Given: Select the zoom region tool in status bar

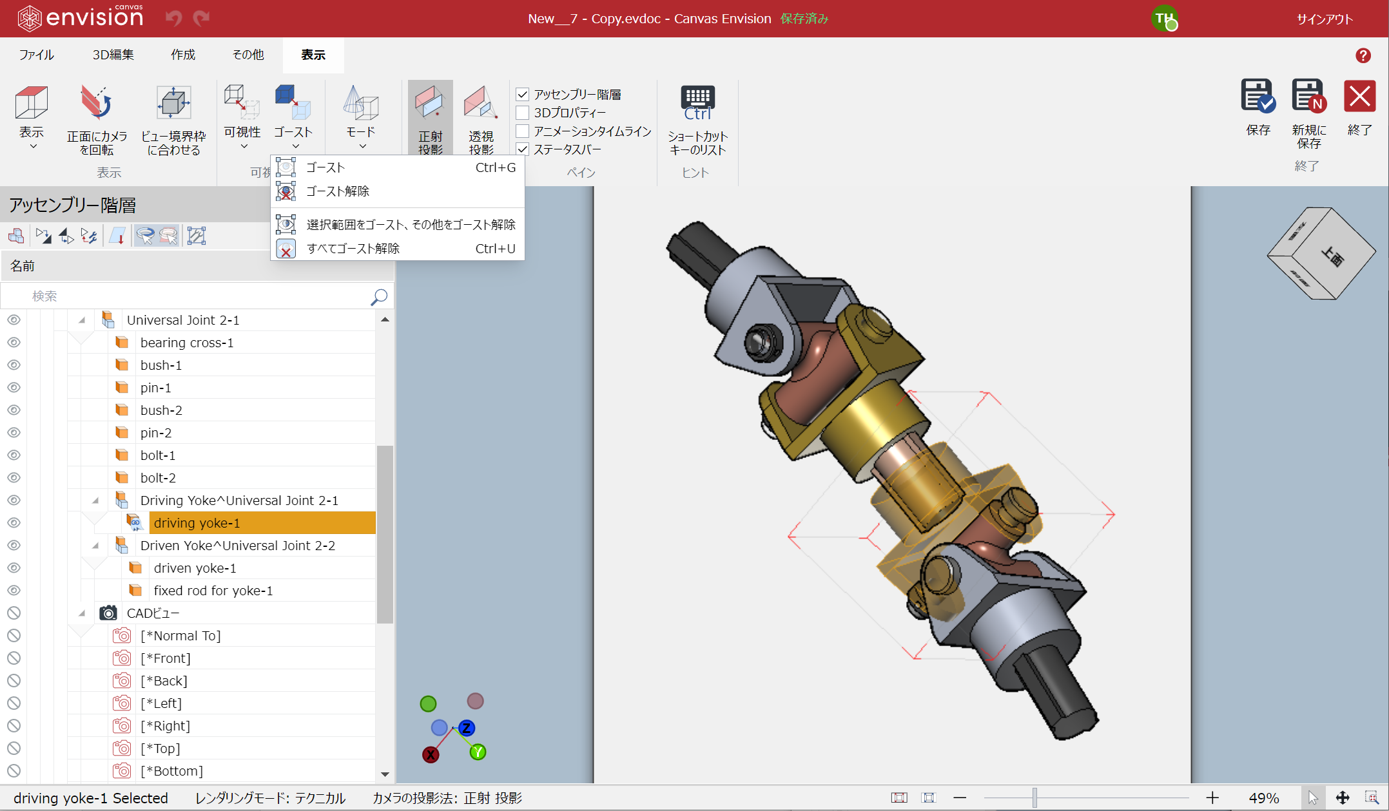Looking at the screenshot, I should pos(1372,798).
